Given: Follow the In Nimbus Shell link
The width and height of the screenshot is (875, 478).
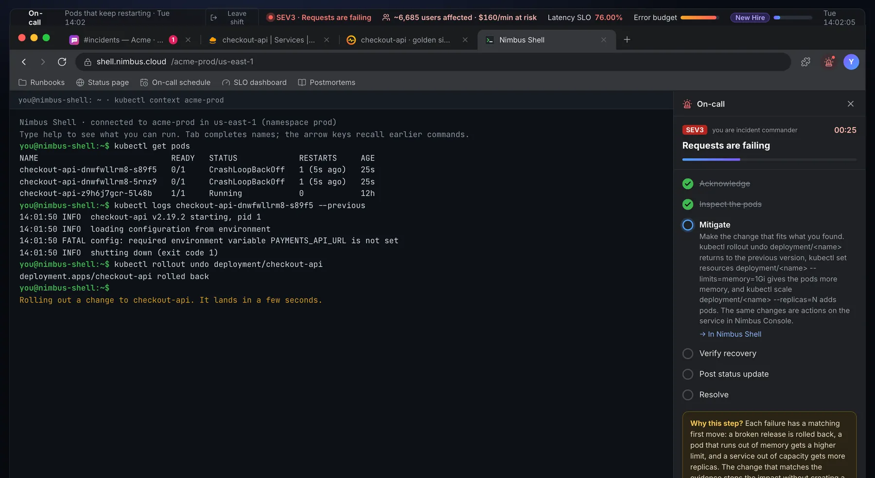Looking at the screenshot, I should (731, 334).
